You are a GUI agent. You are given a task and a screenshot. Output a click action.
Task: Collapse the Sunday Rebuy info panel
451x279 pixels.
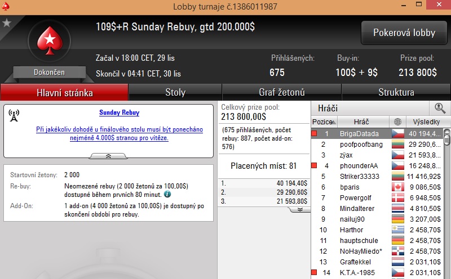click(x=108, y=156)
